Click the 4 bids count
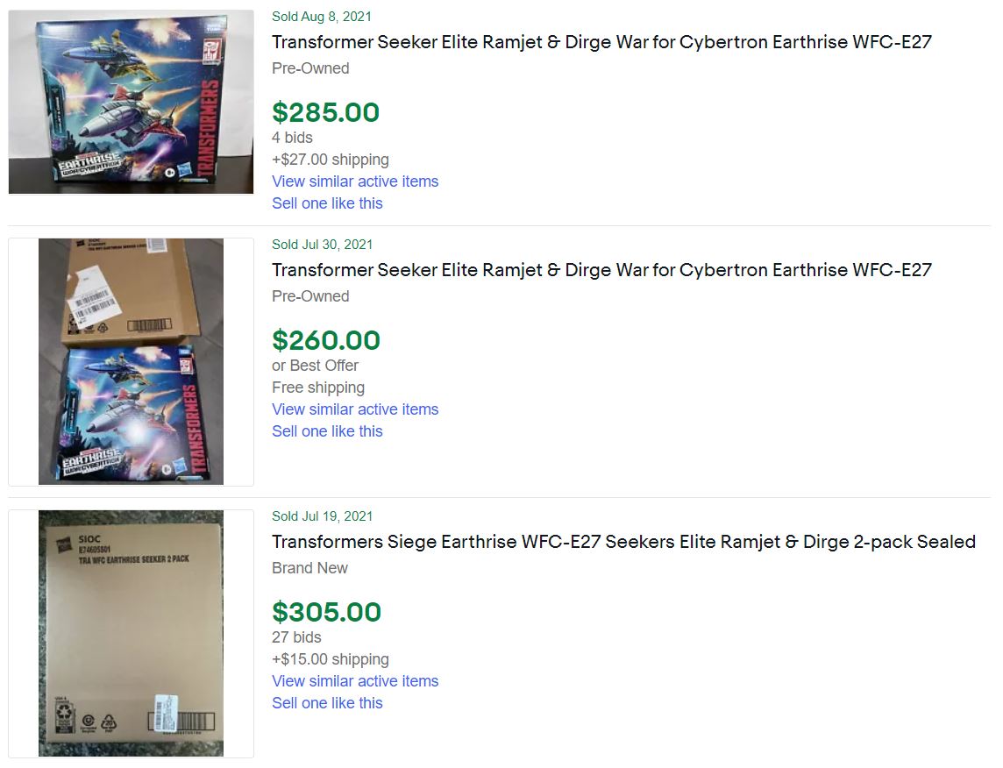 point(292,138)
